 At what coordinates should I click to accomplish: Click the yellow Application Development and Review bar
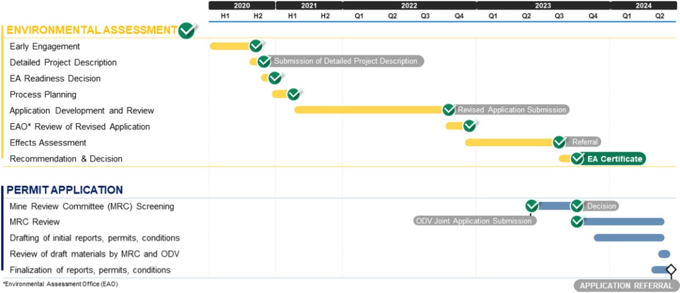pos(371,110)
